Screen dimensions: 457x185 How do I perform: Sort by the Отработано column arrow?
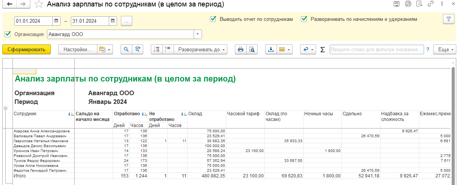[x=144, y=114]
